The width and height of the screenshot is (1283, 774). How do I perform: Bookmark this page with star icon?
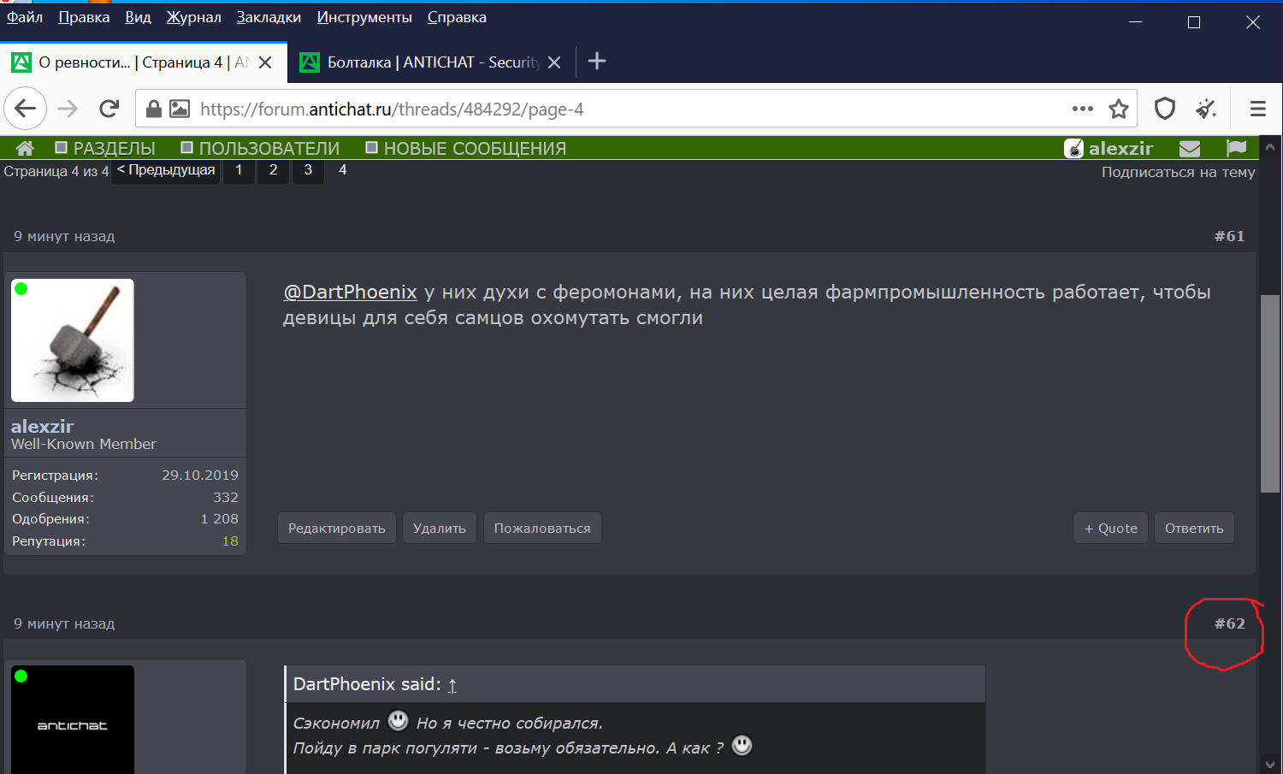[1118, 109]
